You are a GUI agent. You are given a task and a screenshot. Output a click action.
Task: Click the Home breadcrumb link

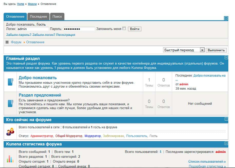[21, 4]
